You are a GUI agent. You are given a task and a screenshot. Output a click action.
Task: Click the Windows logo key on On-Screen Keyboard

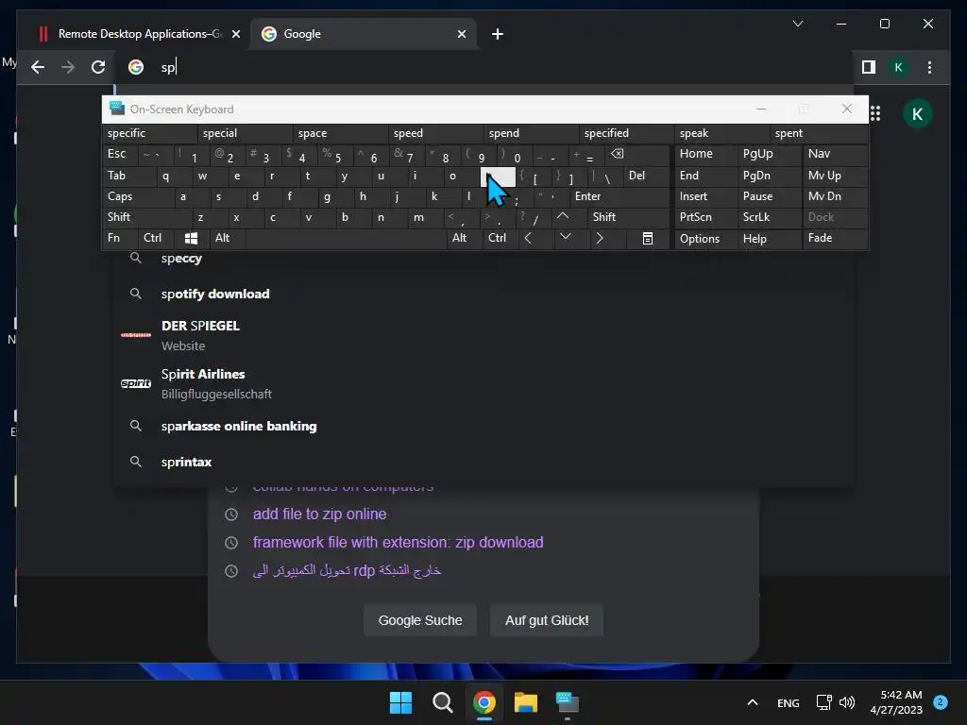(x=191, y=238)
